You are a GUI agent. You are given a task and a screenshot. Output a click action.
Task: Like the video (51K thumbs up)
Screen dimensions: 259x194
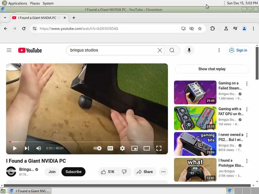(108, 172)
